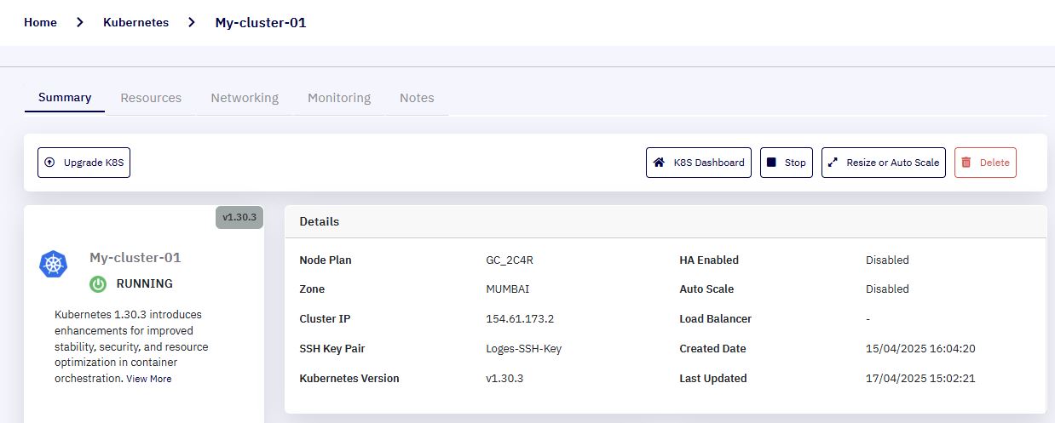Open the Resources tab
Screen dimensions: 1055x423
151,98
